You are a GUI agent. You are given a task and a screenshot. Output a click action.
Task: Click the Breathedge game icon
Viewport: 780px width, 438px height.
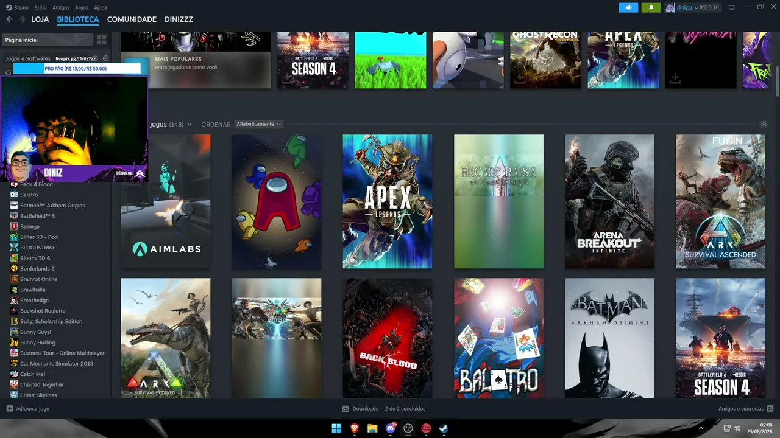14,300
